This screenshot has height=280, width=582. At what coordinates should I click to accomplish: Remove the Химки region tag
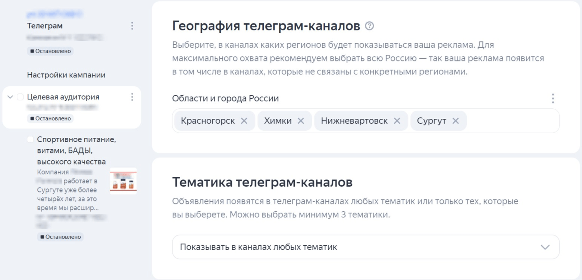point(301,121)
